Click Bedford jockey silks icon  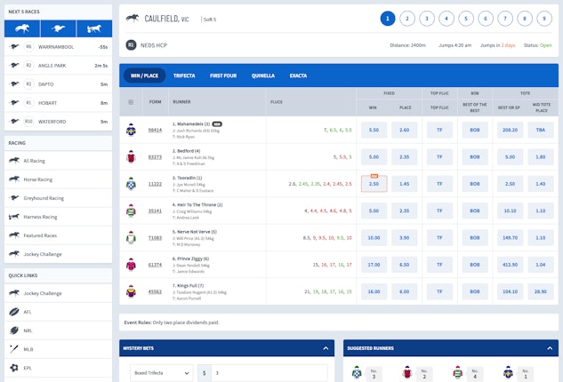131,156
